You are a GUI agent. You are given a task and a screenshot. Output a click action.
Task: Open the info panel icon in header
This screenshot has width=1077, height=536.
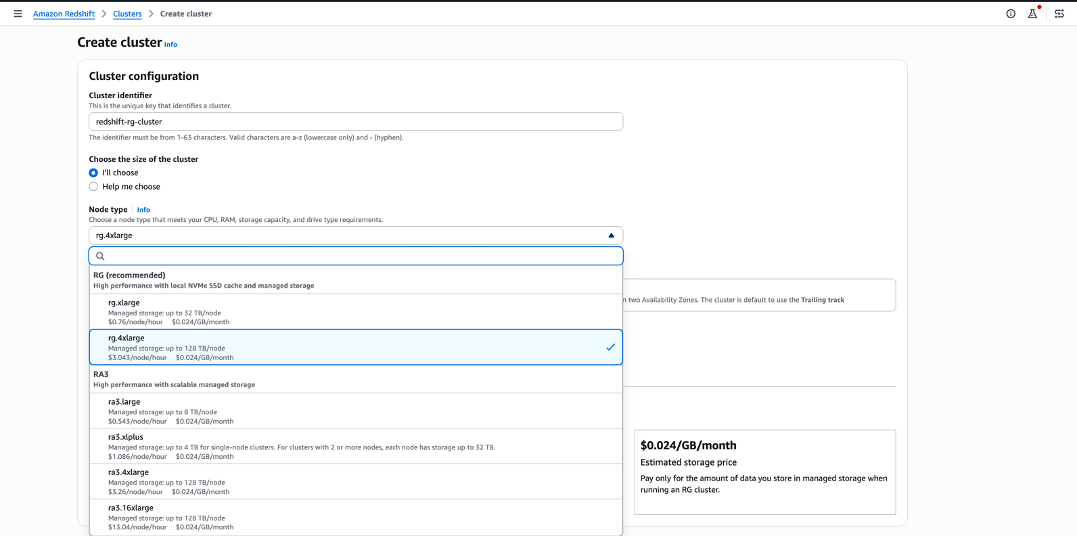(x=1011, y=14)
